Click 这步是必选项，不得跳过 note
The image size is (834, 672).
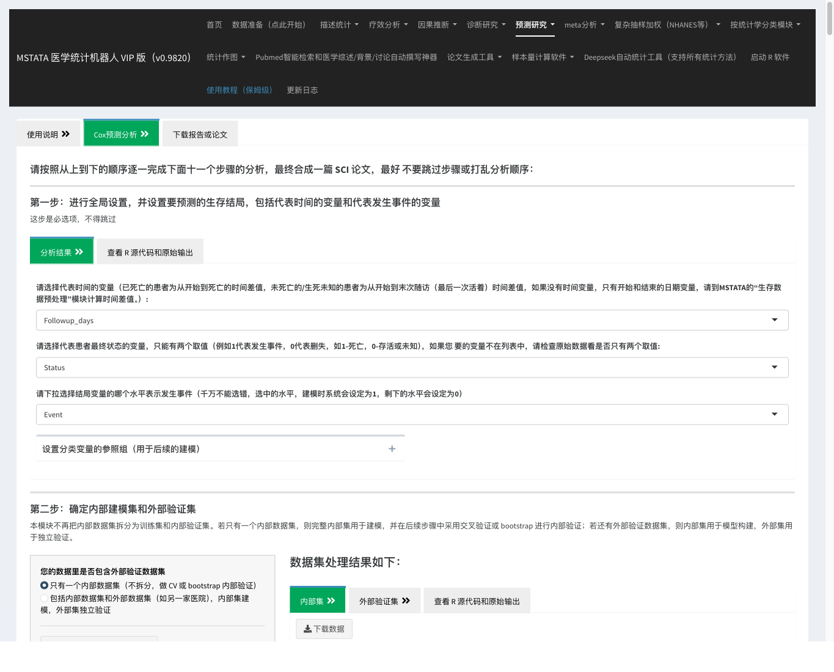tap(73, 219)
